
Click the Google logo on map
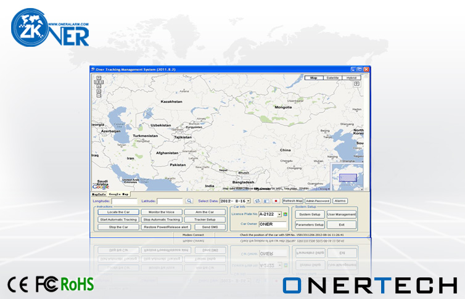click(101, 187)
